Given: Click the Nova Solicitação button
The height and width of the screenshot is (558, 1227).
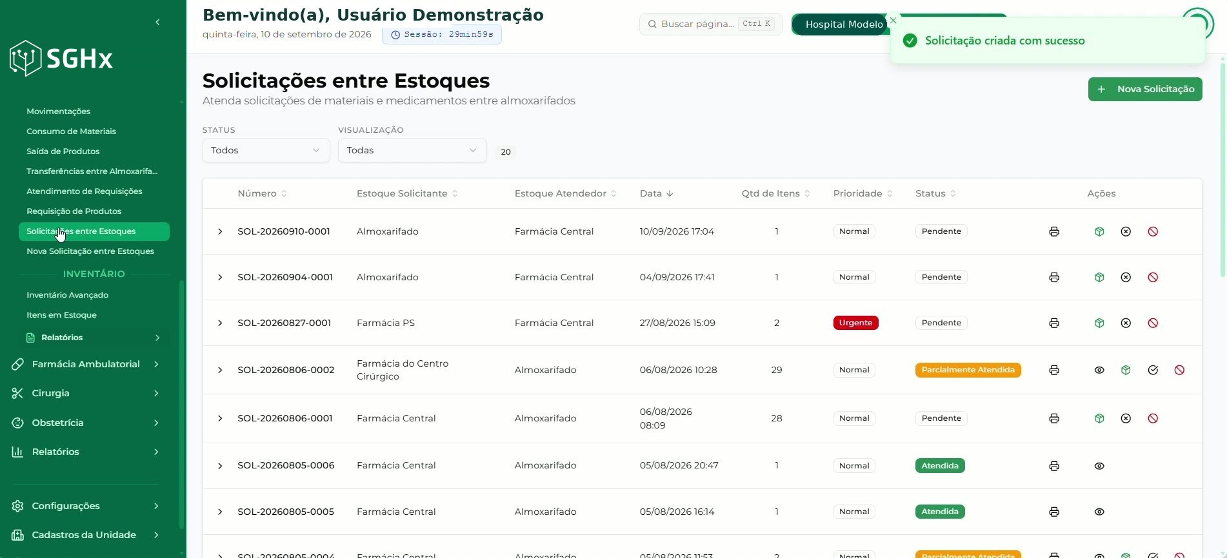Looking at the screenshot, I should 1145,89.
